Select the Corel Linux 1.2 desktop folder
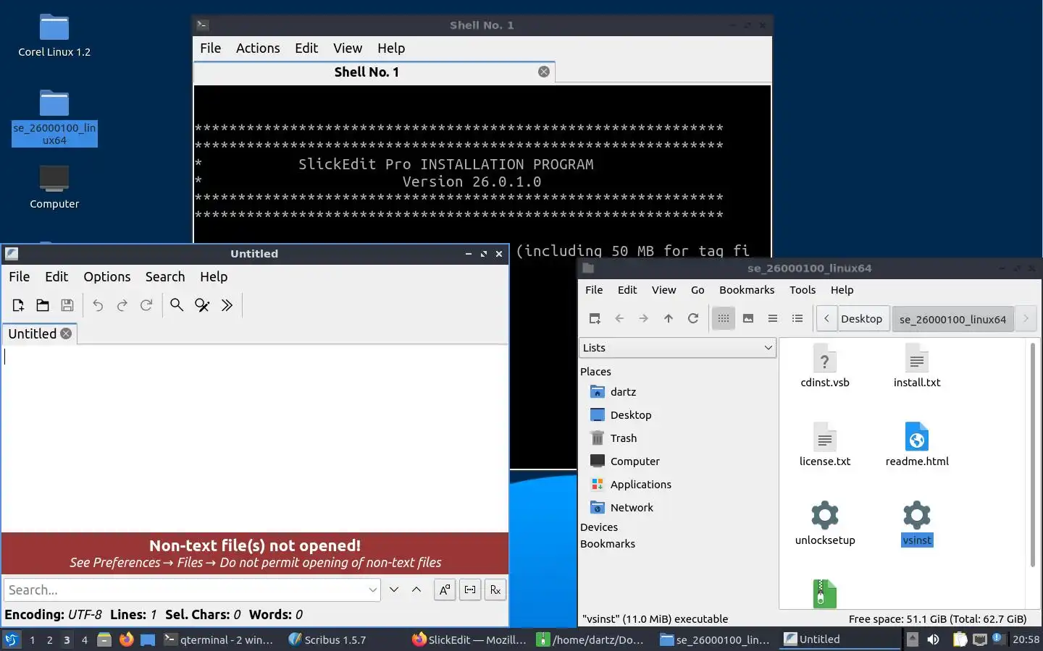This screenshot has width=1043, height=651. click(54, 35)
